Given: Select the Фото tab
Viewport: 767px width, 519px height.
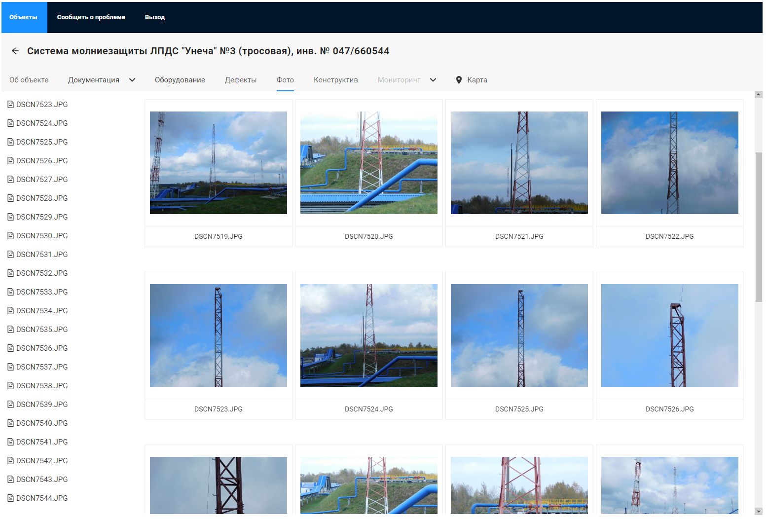Looking at the screenshot, I should tap(285, 80).
